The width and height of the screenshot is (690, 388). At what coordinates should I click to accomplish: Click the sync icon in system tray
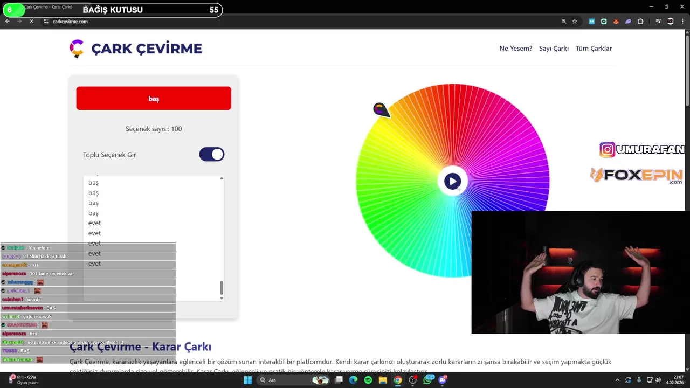coord(629,380)
